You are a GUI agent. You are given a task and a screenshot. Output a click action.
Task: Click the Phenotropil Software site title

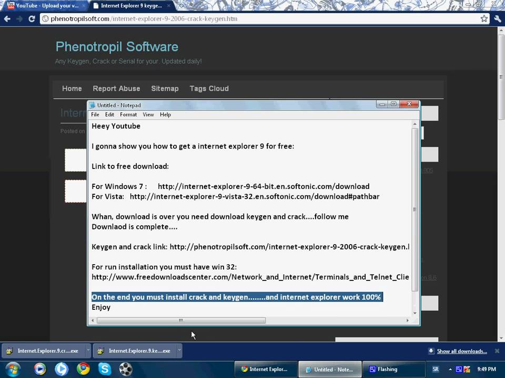coord(117,47)
